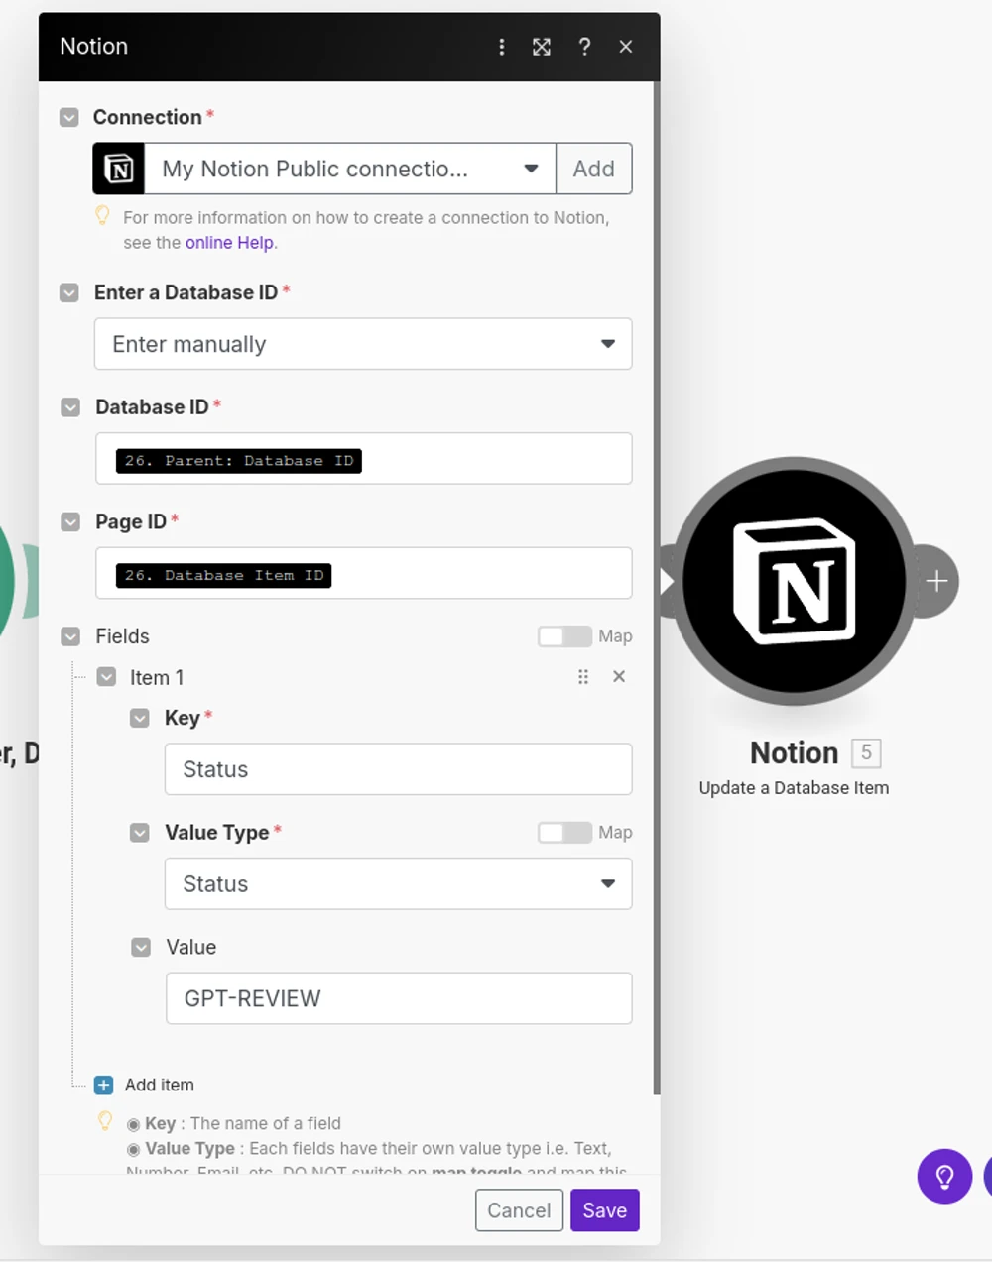The height and width of the screenshot is (1262, 992).
Task: Click the blue plus icon for Add item
Action: coord(103,1085)
